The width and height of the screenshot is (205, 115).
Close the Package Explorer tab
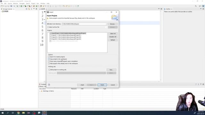[14, 9]
